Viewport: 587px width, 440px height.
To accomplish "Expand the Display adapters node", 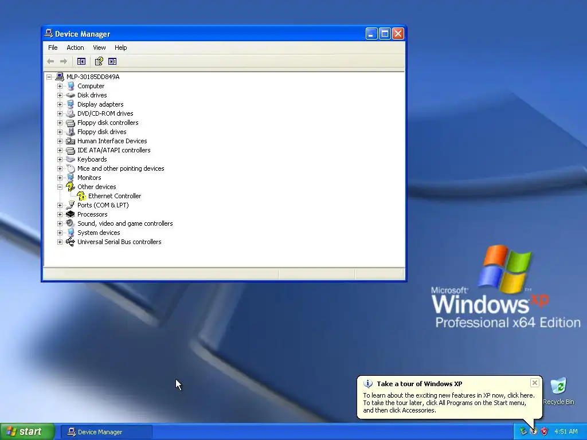I will coord(60,104).
